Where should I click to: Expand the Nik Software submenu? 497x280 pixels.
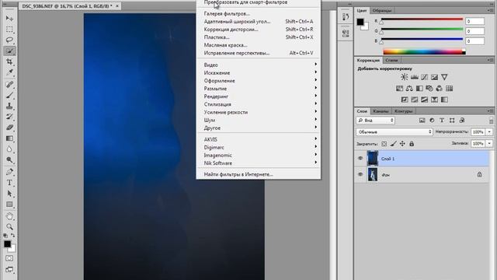click(259, 163)
